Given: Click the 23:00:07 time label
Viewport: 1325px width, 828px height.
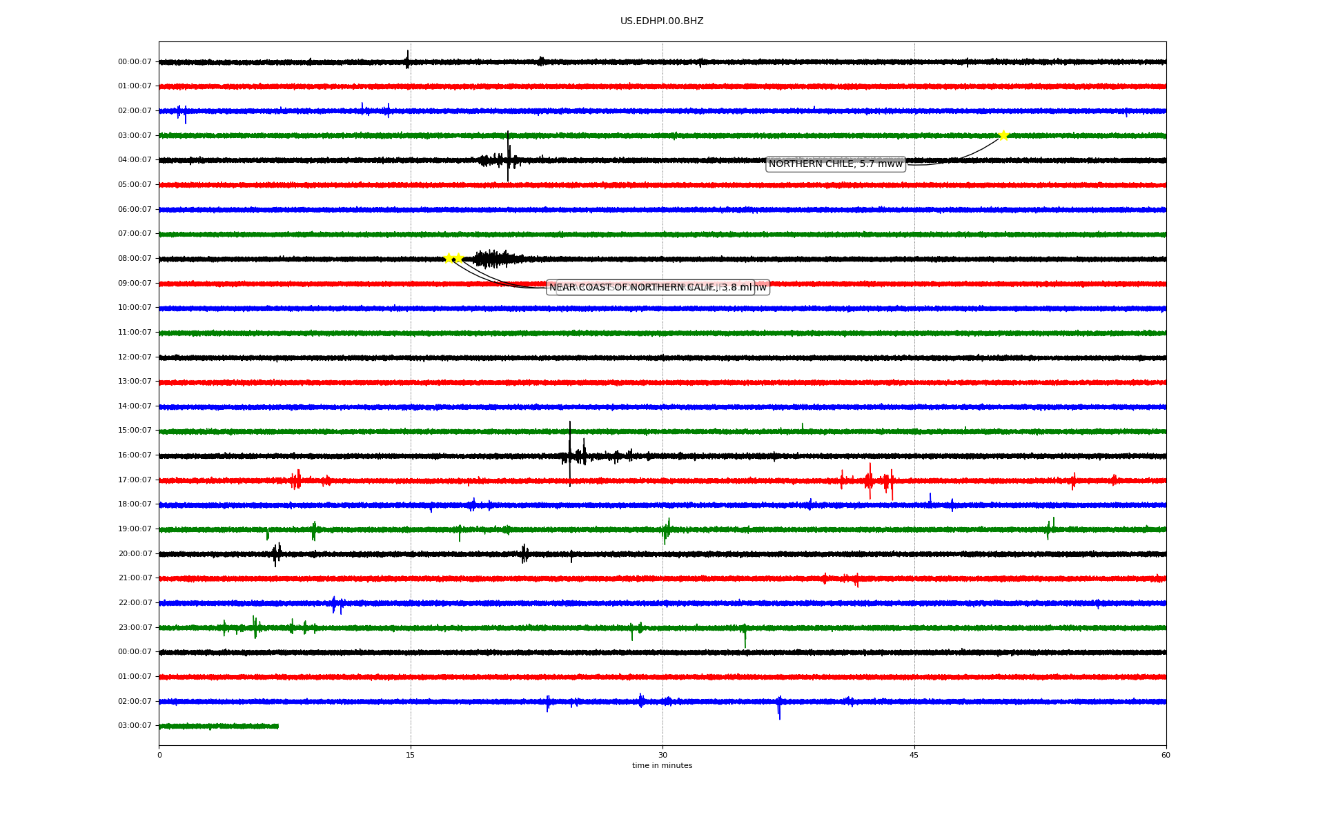Looking at the screenshot, I should pyautogui.click(x=135, y=628).
